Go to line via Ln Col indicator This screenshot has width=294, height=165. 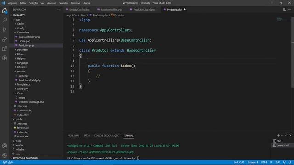pyautogui.click(x=239, y=162)
